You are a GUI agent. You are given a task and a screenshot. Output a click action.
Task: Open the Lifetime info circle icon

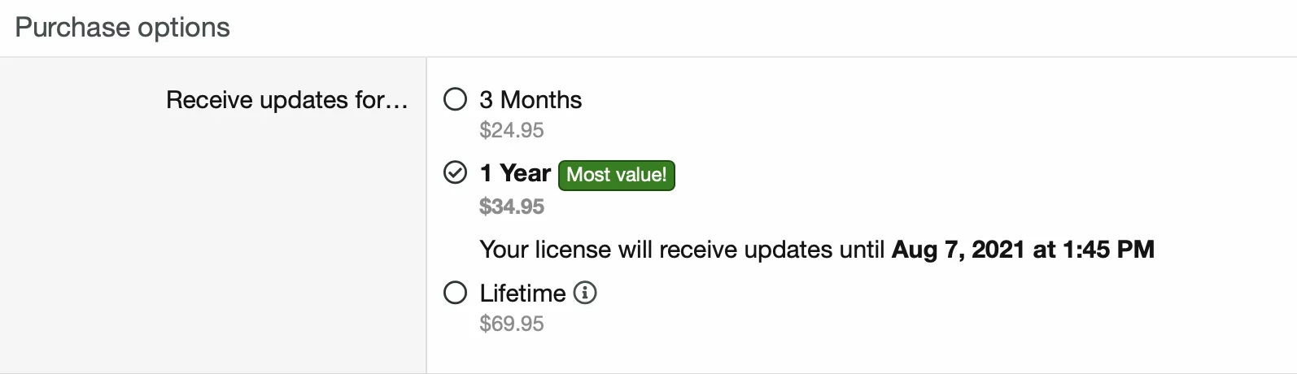pyautogui.click(x=585, y=293)
